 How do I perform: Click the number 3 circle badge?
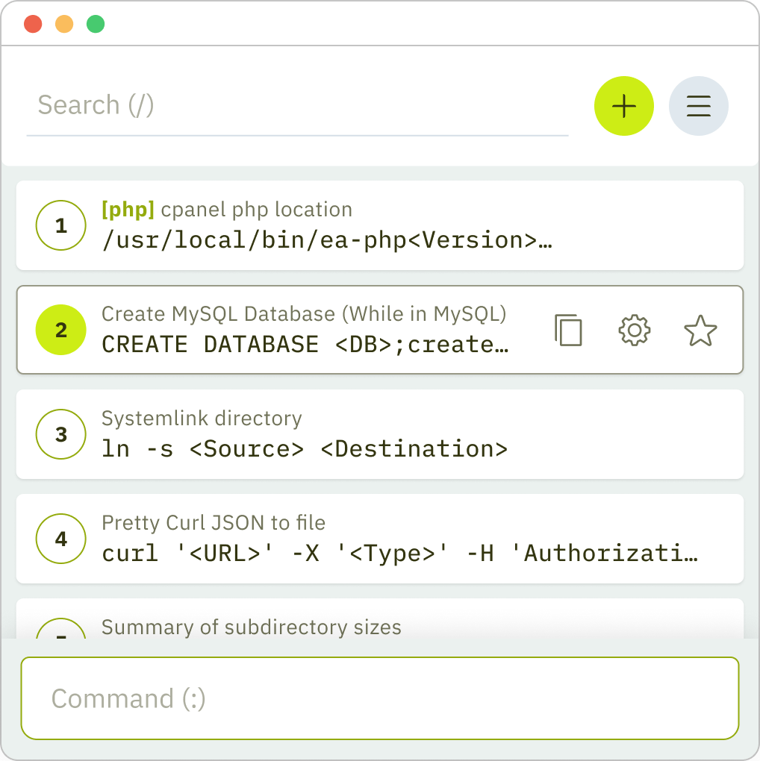[x=61, y=434]
